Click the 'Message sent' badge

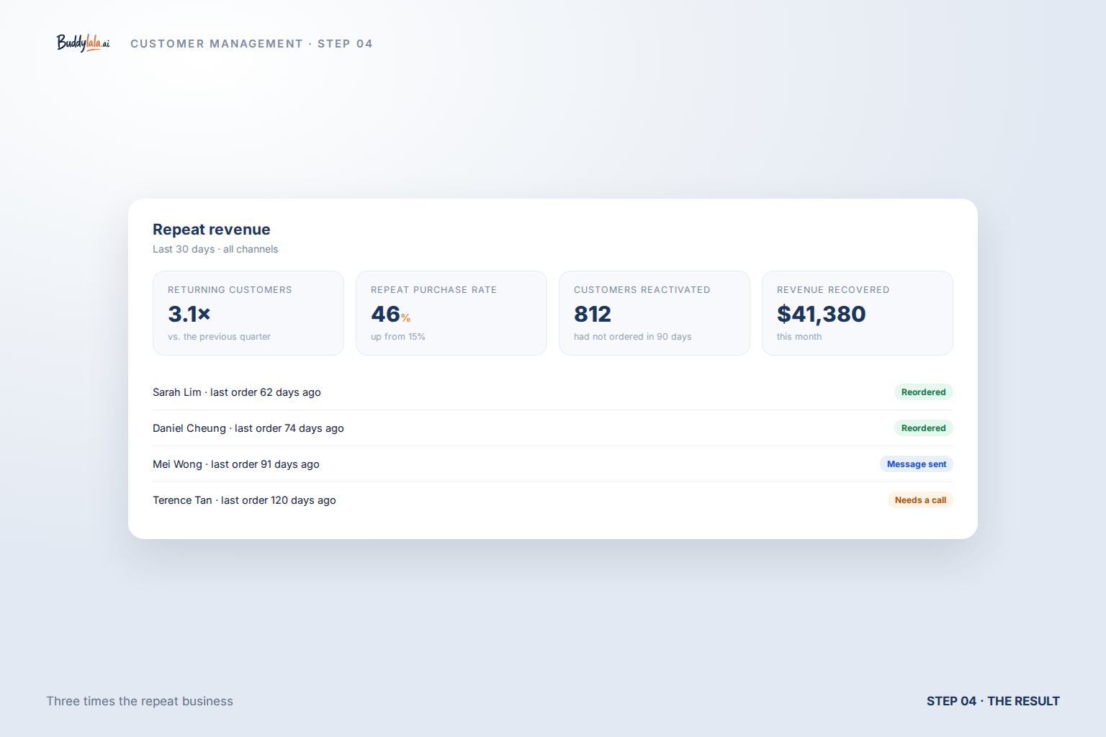pyautogui.click(x=917, y=464)
